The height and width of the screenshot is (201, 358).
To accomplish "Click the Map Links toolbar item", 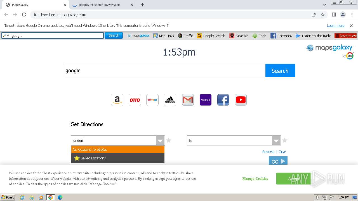I will (164, 36).
